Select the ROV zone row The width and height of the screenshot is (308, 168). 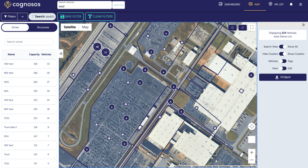[29, 136]
